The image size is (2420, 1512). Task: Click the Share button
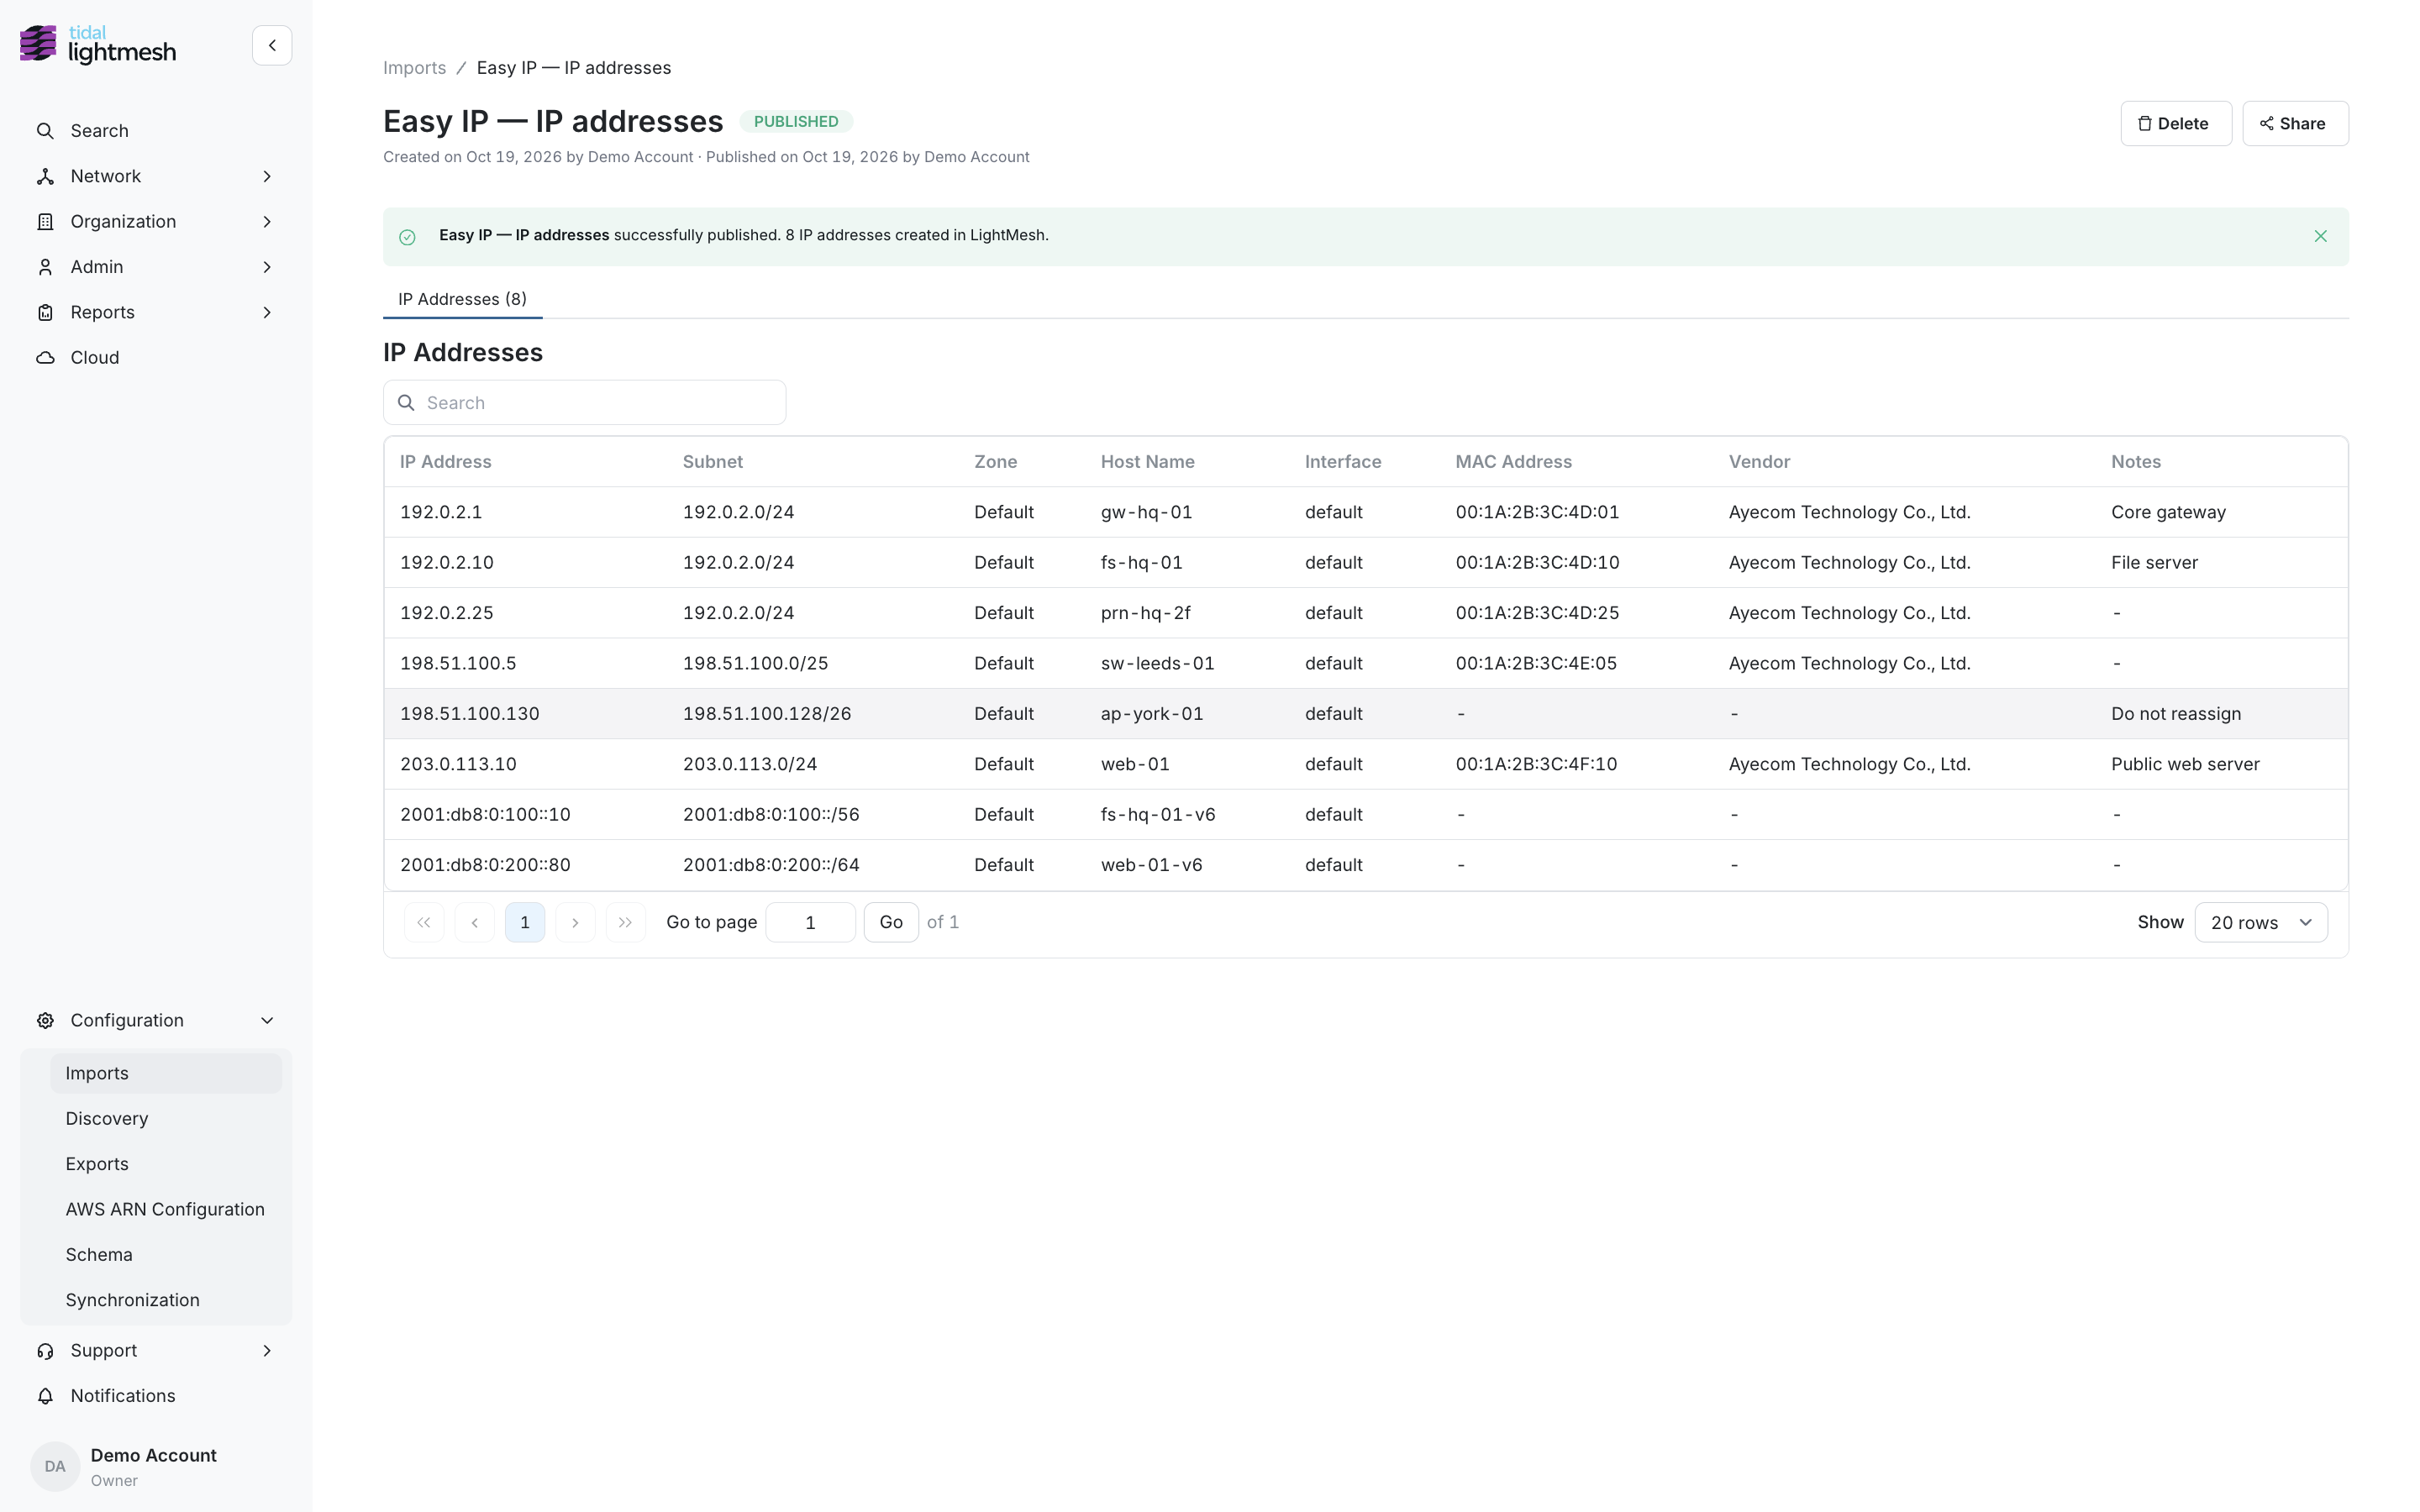coord(2295,123)
